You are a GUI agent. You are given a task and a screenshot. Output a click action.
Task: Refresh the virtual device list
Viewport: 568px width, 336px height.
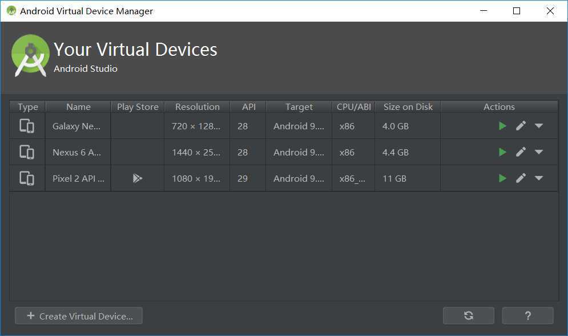[468, 315]
